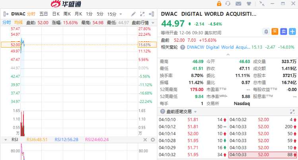Click the 总市值 value 16.74亿
The height and width of the screenshot is (160, 298).
coord(289,83)
